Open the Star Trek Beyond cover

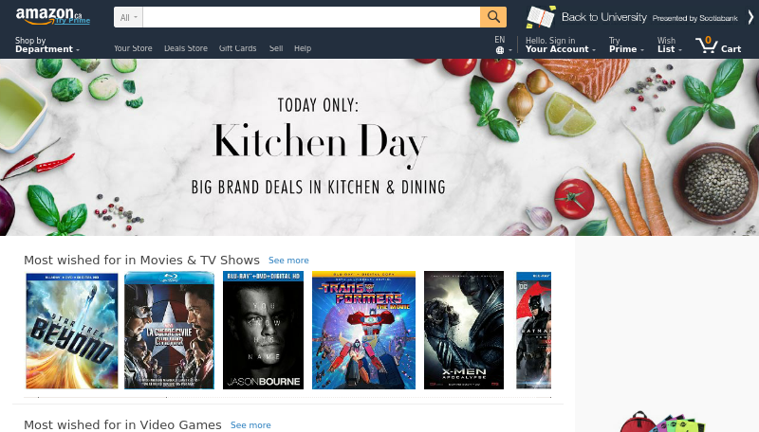point(72,331)
